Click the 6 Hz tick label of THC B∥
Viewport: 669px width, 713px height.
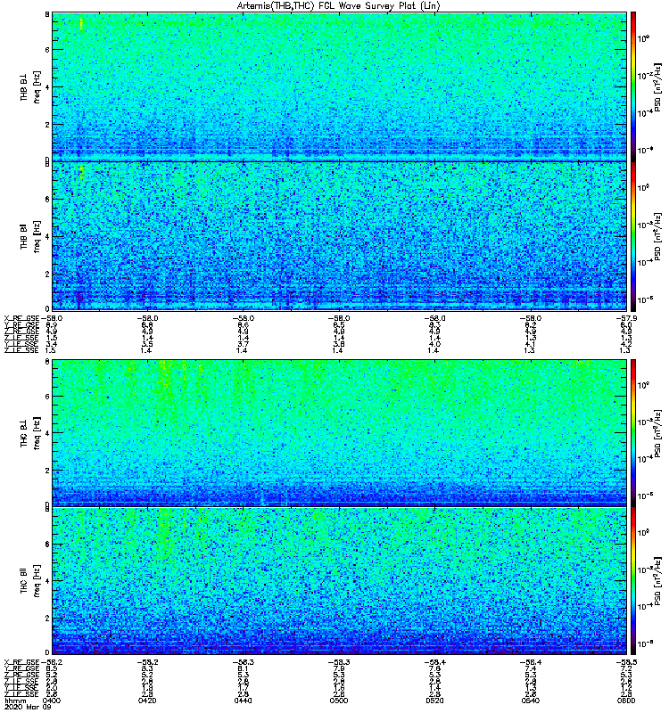[x=47, y=545]
